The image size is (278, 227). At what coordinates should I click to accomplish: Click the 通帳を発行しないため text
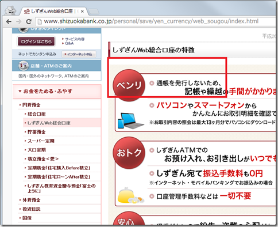point(188,83)
